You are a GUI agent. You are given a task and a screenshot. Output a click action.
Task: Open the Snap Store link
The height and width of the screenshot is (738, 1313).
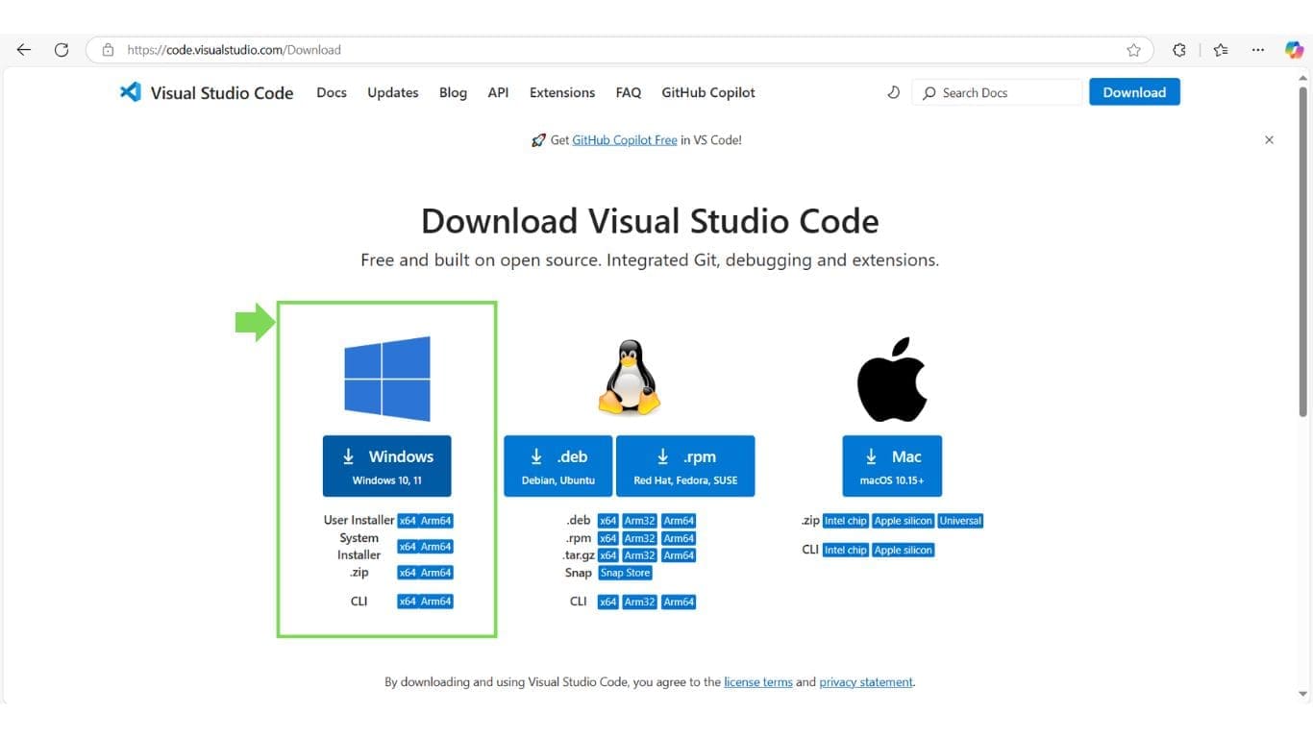(x=625, y=573)
